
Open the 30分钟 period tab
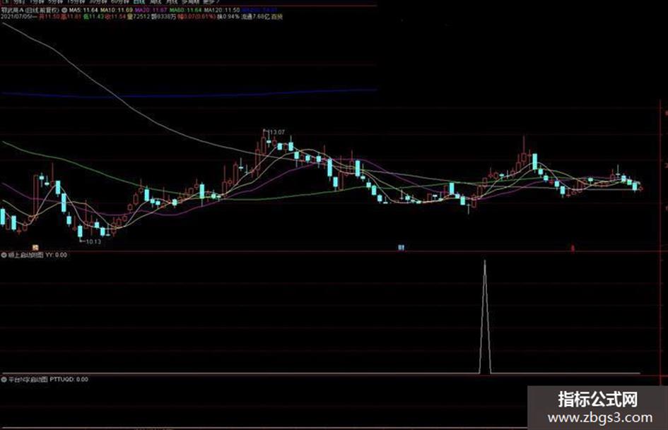[x=98, y=1]
